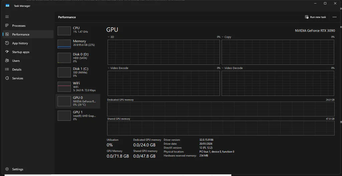This screenshot has width=342, height=176.
Task: Click the GPU 0 temperature 0% (29 °C)
Action: (79, 105)
